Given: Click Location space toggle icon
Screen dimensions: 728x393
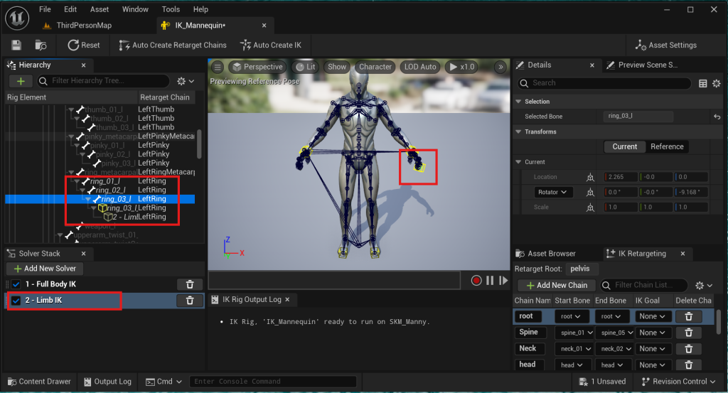Looking at the screenshot, I should tap(590, 177).
